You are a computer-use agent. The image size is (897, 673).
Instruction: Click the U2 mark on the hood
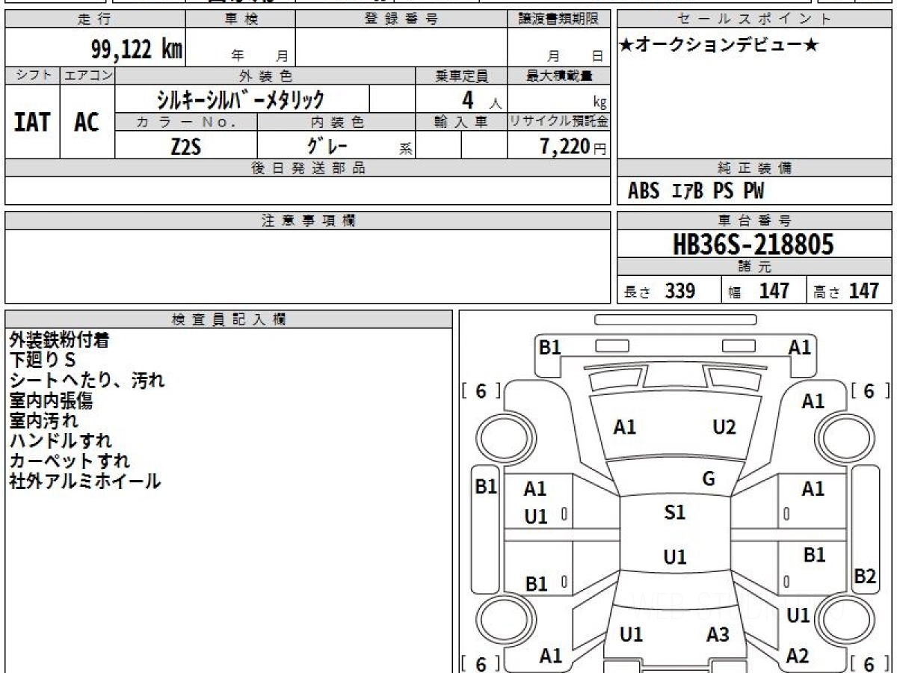(x=724, y=427)
